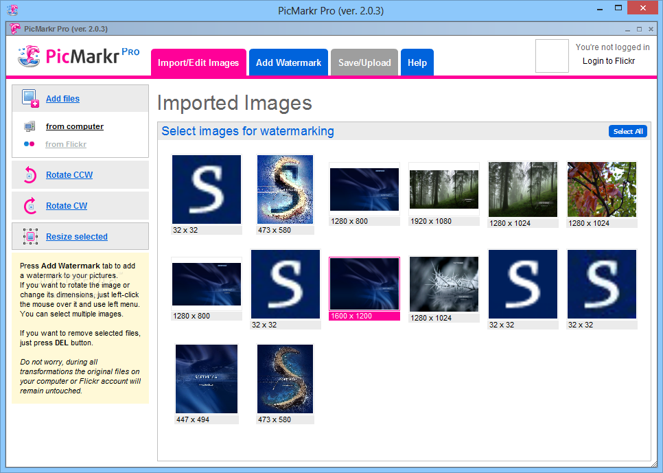Click the computer monitor icon
This screenshot has width=663, height=473.
(30, 126)
